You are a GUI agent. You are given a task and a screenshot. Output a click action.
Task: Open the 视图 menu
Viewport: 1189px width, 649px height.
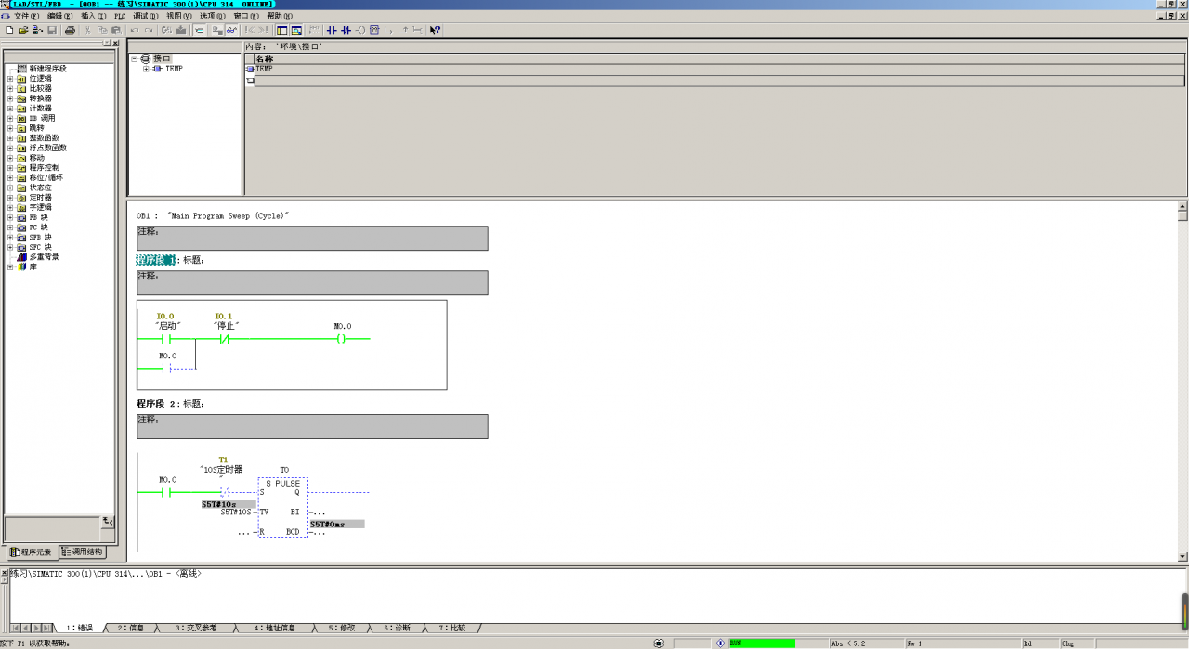[x=179, y=16]
